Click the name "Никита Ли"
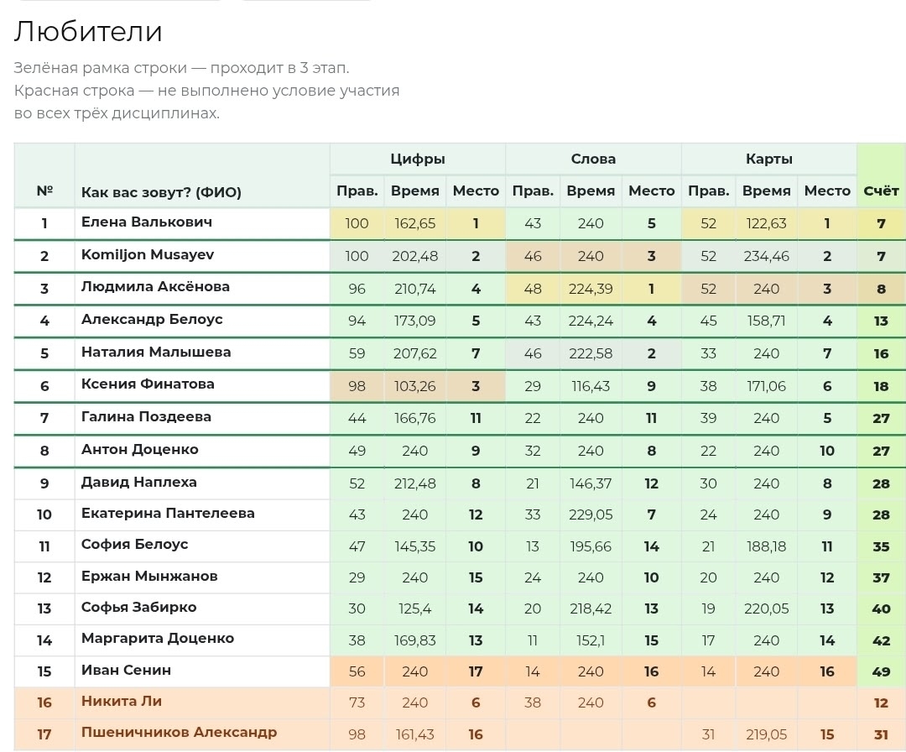The image size is (906, 752). pyautogui.click(x=122, y=701)
